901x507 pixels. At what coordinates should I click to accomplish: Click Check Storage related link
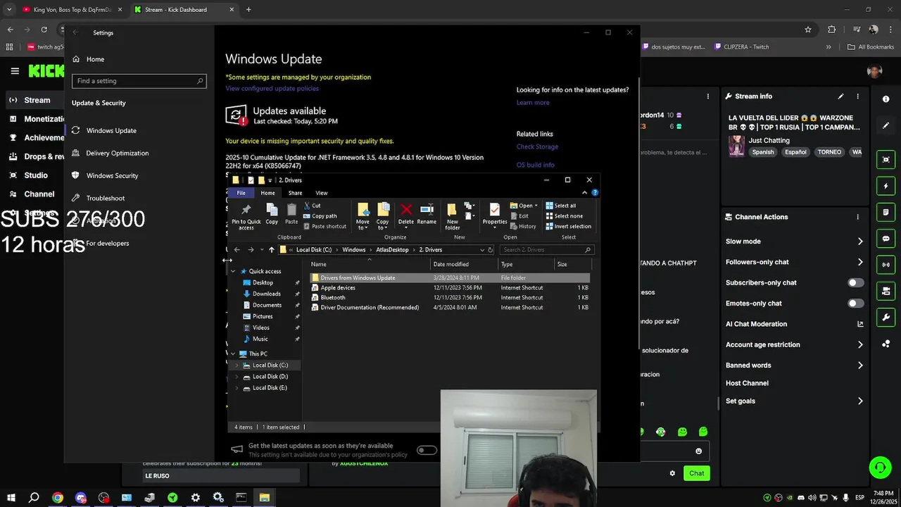pos(537,146)
